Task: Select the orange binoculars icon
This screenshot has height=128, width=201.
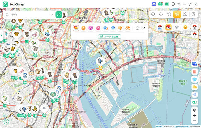Action: pyautogui.click(x=128, y=28)
